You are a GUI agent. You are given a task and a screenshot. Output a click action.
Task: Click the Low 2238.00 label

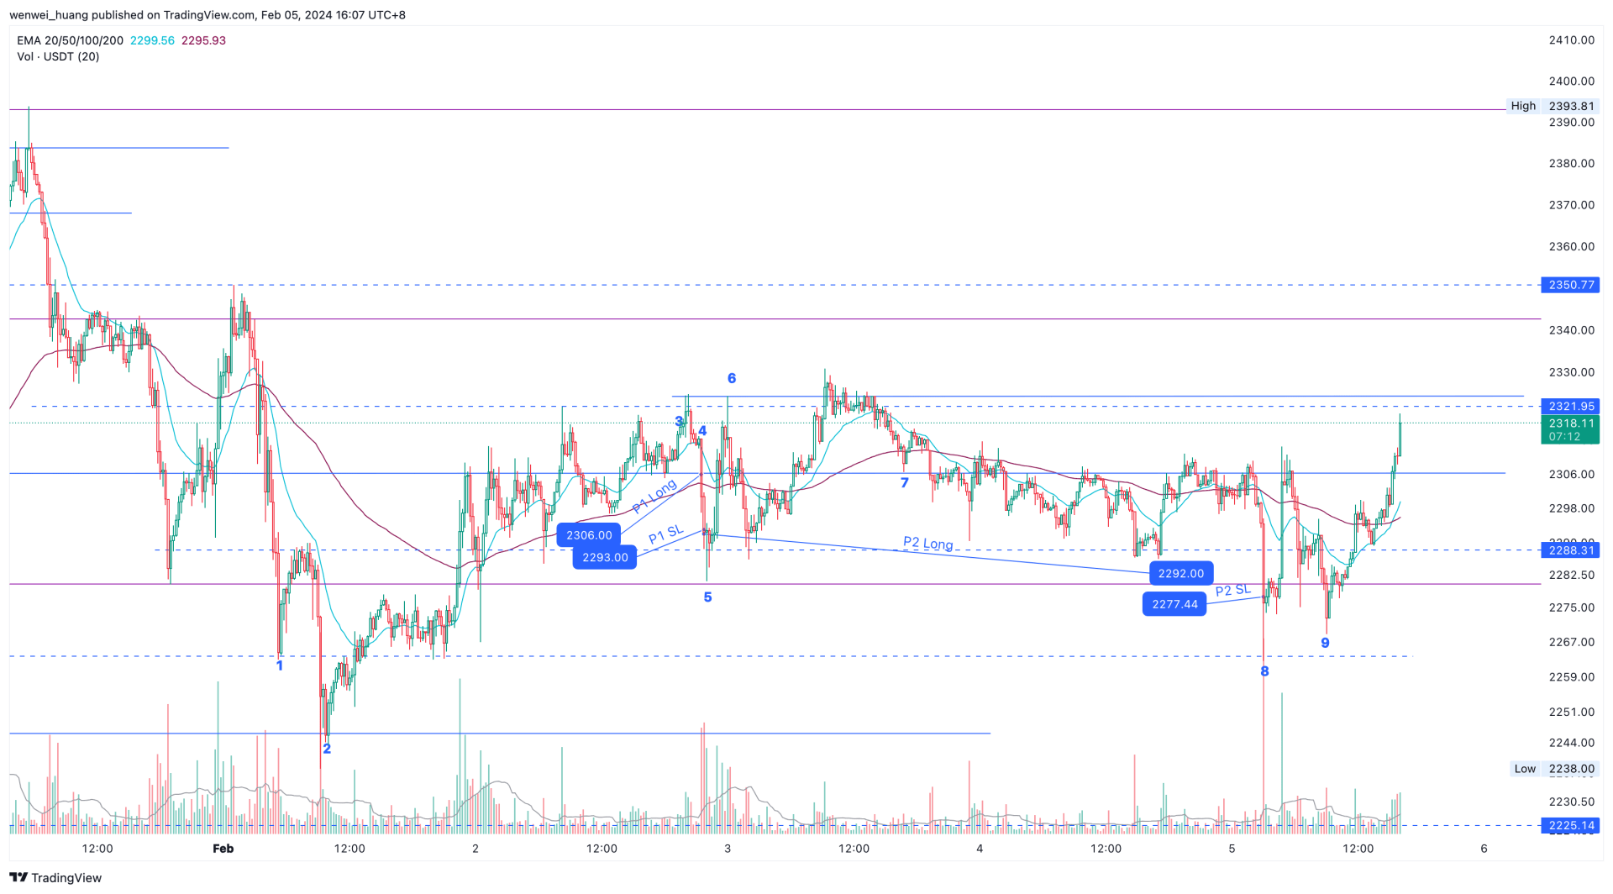pyautogui.click(x=1554, y=769)
